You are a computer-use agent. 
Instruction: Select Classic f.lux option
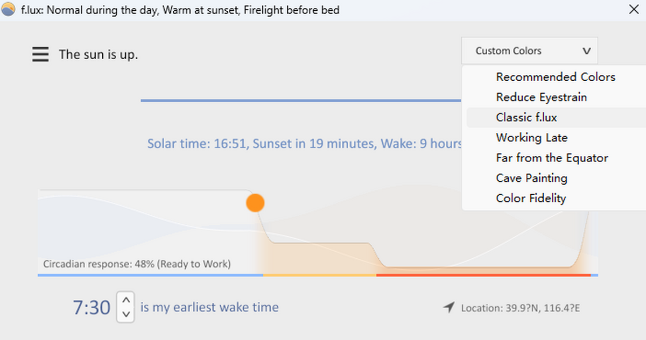pos(530,117)
